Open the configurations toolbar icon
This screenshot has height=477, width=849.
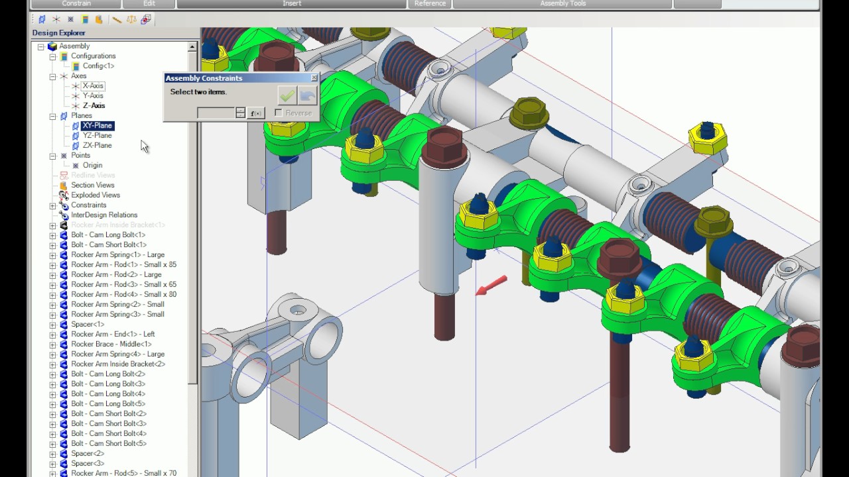coord(85,19)
